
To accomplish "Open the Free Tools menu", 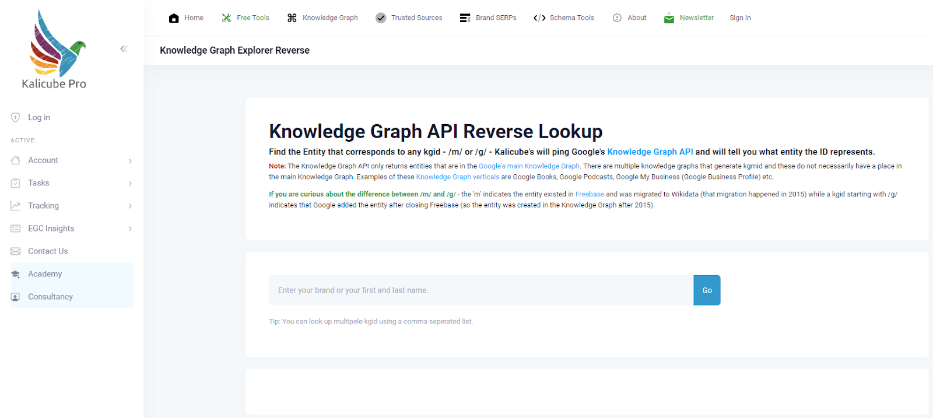I will point(253,18).
